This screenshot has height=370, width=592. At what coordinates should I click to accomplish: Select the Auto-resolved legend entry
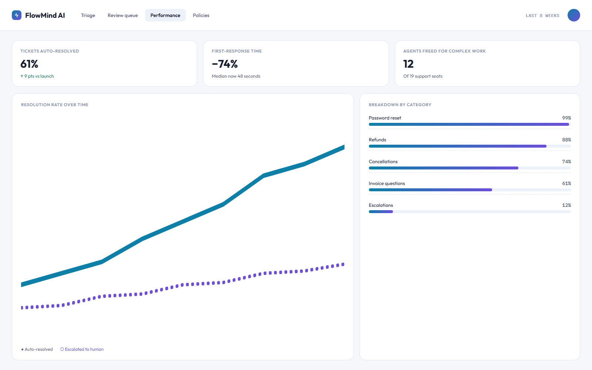37,349
